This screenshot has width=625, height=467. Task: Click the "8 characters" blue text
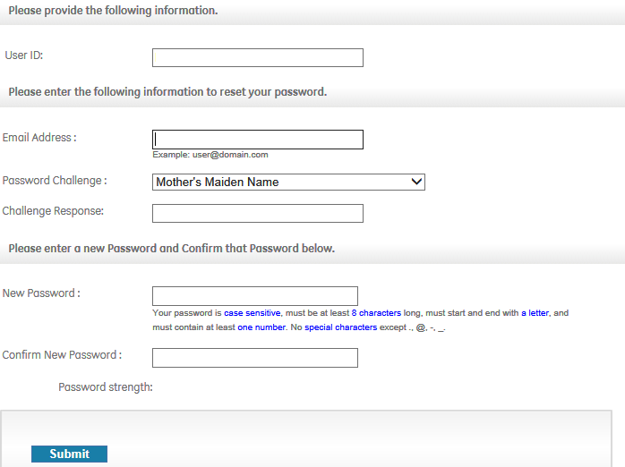(x=376, y=314)
